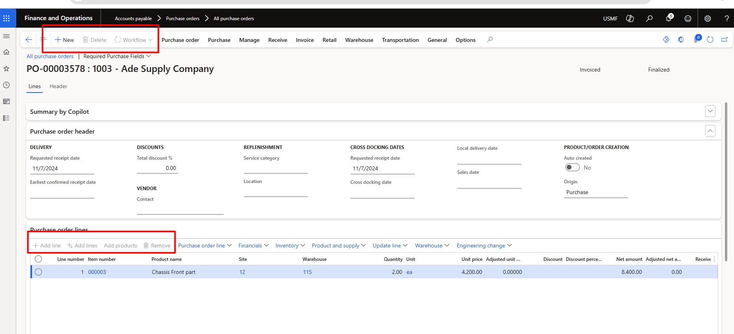734x334 pixels.
Task: Open Purchase action tab
Action: point(219,40)
